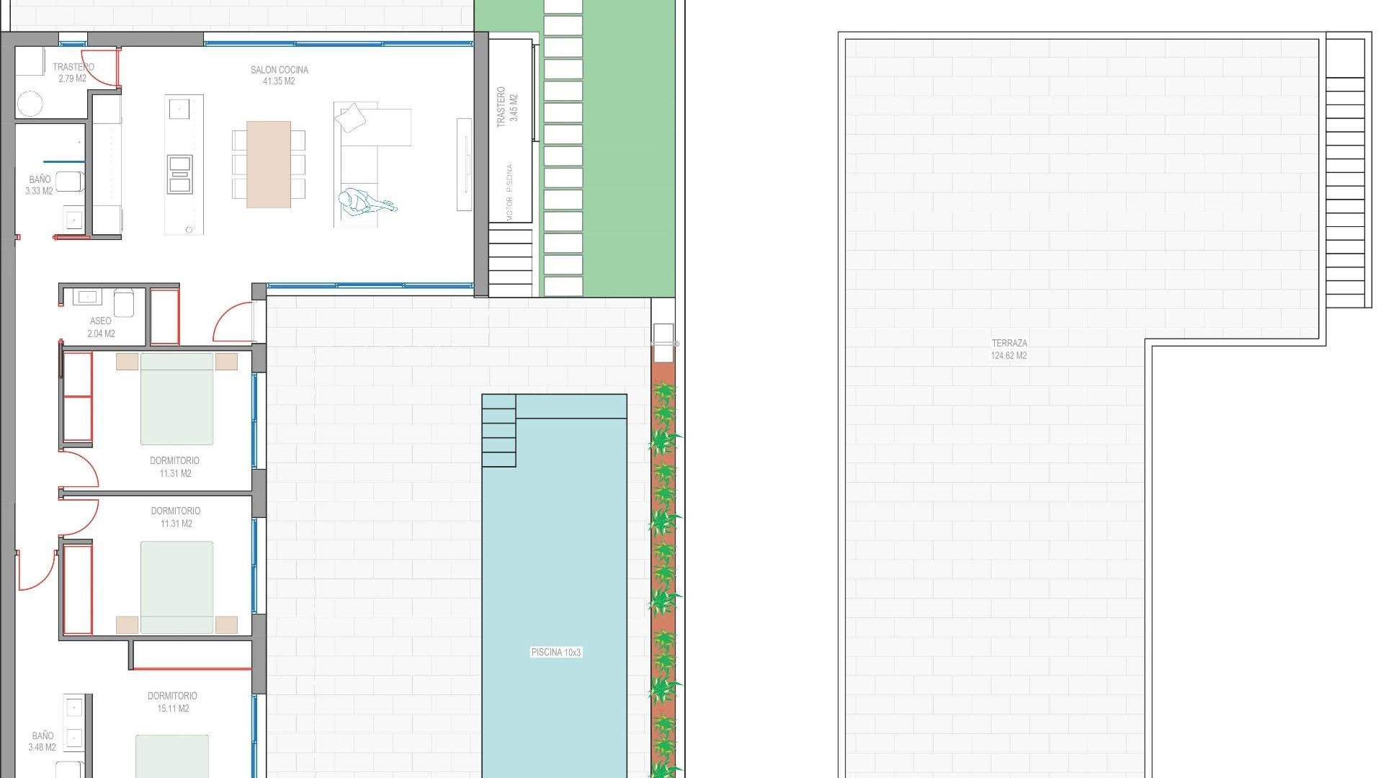This screenshot has height=778, width=1383.
Task: Click the DORMITORIO 15.11 M2 label
Action: pyautogui.click(x=172, y=702)
